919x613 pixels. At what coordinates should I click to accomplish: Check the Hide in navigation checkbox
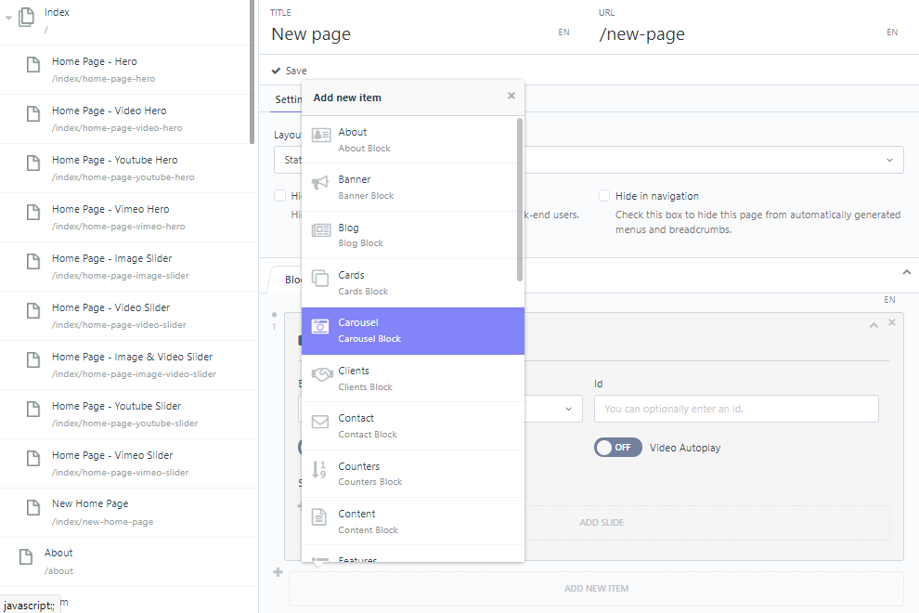coord(604,196)
